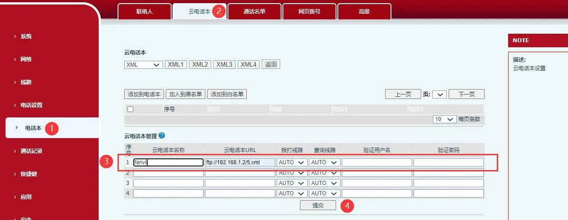Click the 返回 button
This screenshot has height=220, width=568.
tap(271, 64)
